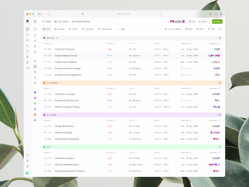Open the settings gear in the left sidebar
This screenshot has width=249, height=187.
pyautogui.click(x=27, y=155)
